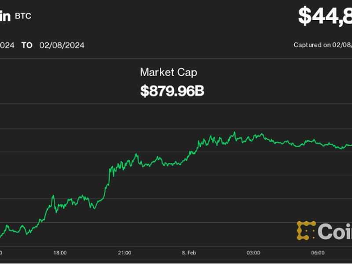Click the Bitcoin price at top right
This screenshot has height=264, width=352.
tap(325, 16)
